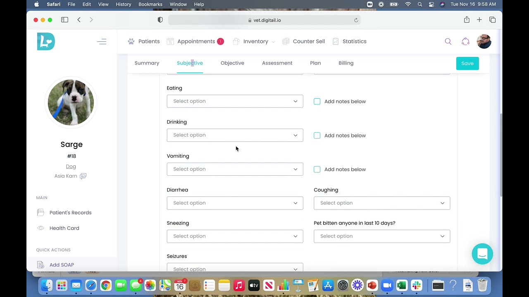Open the Apple menu
529x297 pixels.
point(36,4)
